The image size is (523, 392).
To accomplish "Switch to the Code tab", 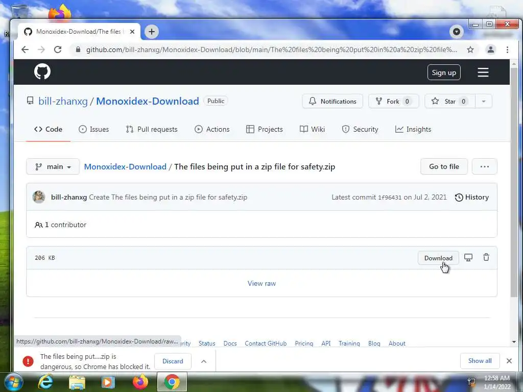I will point(49,129).
